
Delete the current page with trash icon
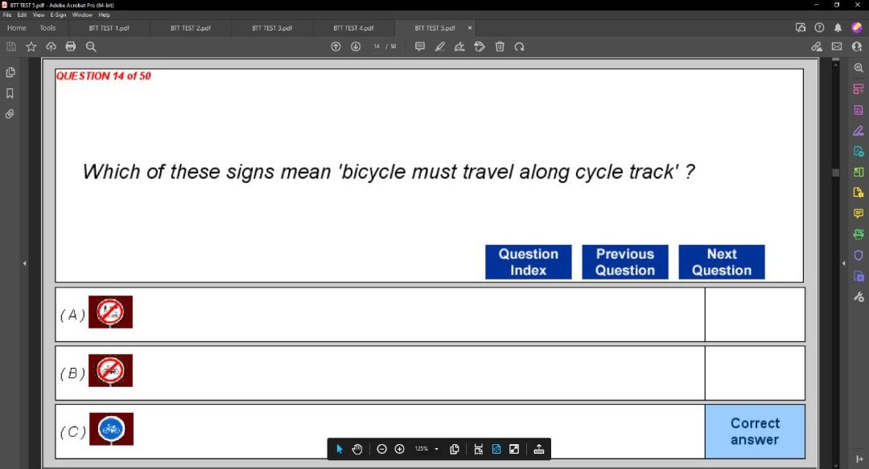pyautogui.click(x=500, y=47)
